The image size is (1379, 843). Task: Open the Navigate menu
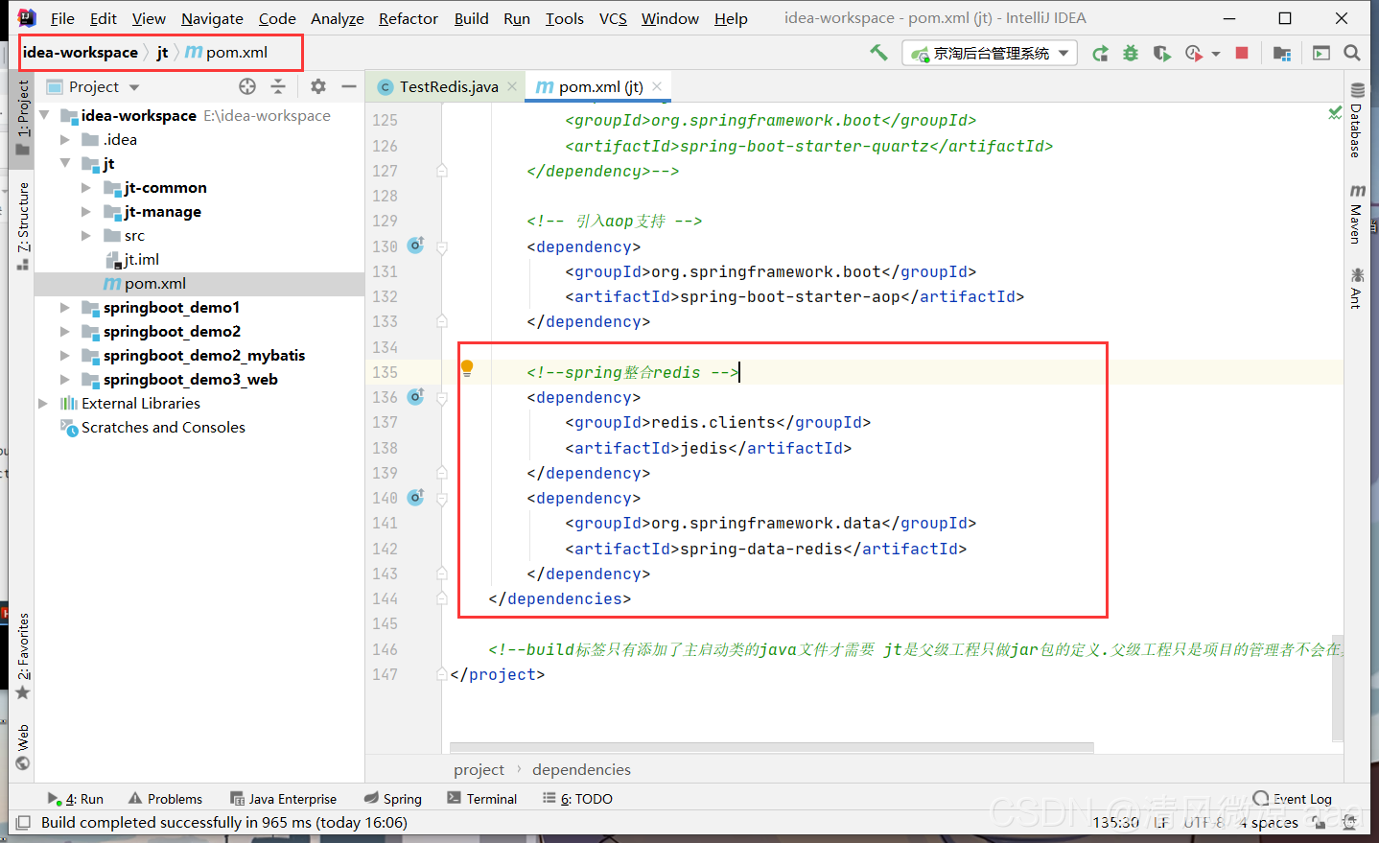[x=212, y=18]
